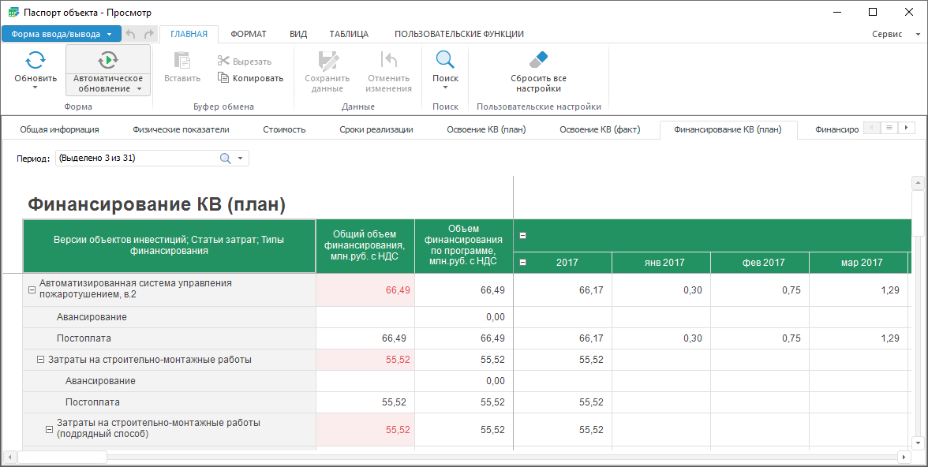Click Сбросить все настройки eraser icon
This screenshot has width=928, height=467.
tap(537, 60)
